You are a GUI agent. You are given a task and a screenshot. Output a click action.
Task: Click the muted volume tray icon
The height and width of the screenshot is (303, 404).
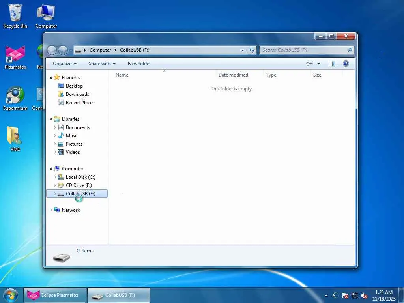[x=364, y=296]
